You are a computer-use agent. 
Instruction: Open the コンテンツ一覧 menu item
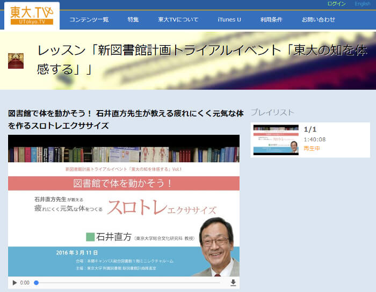[89, 20]
